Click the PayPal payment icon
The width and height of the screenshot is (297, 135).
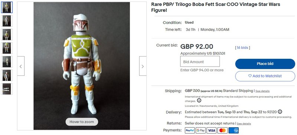[x=190, y=130]
